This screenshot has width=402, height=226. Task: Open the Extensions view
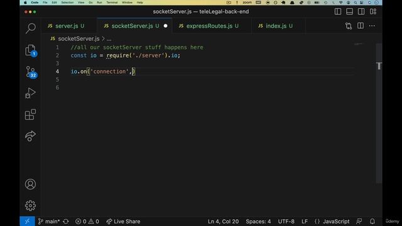(30, 114)
